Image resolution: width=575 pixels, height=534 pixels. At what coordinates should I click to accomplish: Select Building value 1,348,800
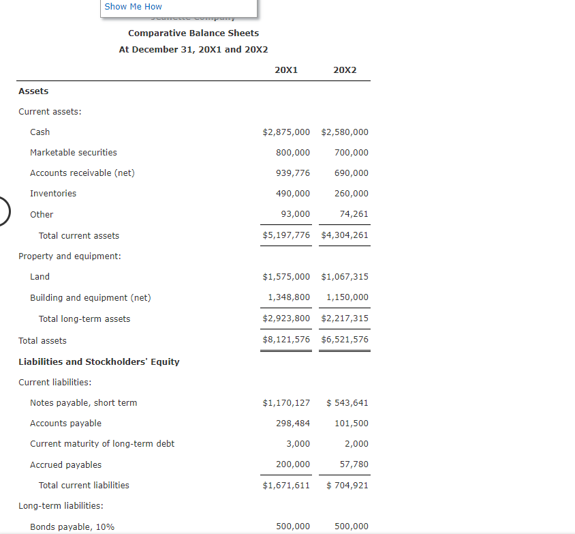pos(289,297)
